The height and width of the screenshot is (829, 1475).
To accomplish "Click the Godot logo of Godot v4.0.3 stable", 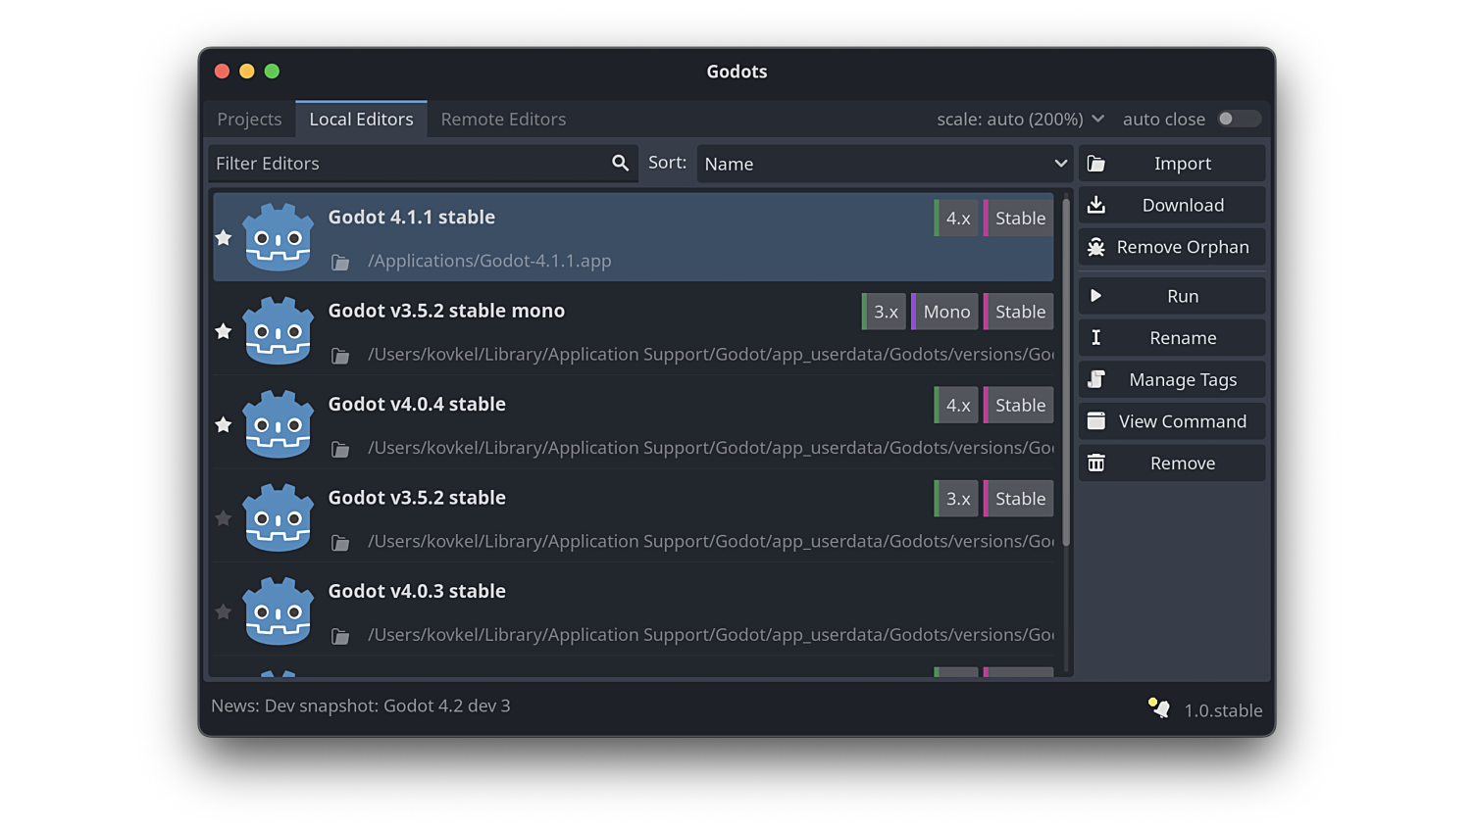I will pyautogui.click(x=279, y=611).
